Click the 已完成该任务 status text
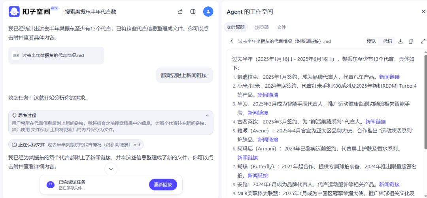This screenshot has width=427, height=198. 72,182
